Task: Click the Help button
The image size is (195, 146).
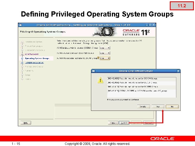Action: [x=26, y=123]
